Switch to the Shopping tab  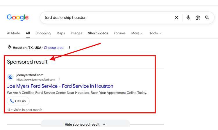(43, 33)
